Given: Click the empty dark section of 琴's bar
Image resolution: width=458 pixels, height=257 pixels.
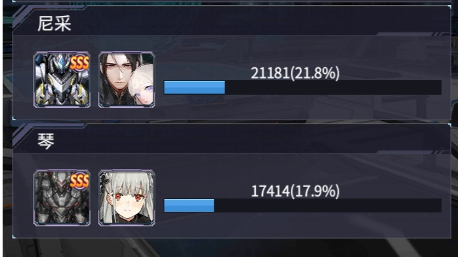Looking at the screenshot, I should [328, 205].
